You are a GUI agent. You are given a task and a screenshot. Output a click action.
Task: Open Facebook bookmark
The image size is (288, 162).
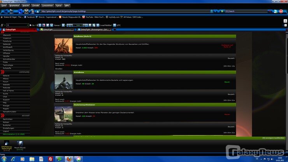click(30, 17)
